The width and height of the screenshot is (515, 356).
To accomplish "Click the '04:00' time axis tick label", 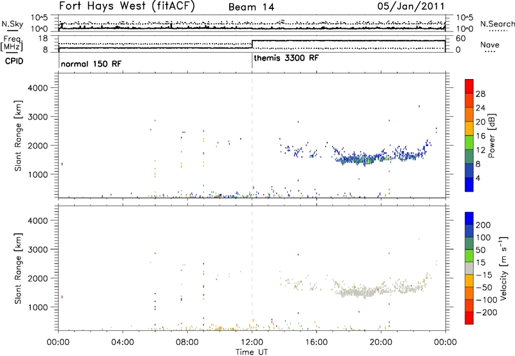I will tap(122, 343).
